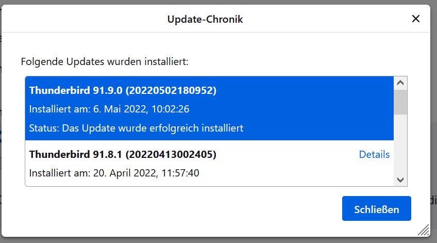This screenshot has width=437, height=243.
Task: Click the install time 10:02:26
Action: pos(170,109)
